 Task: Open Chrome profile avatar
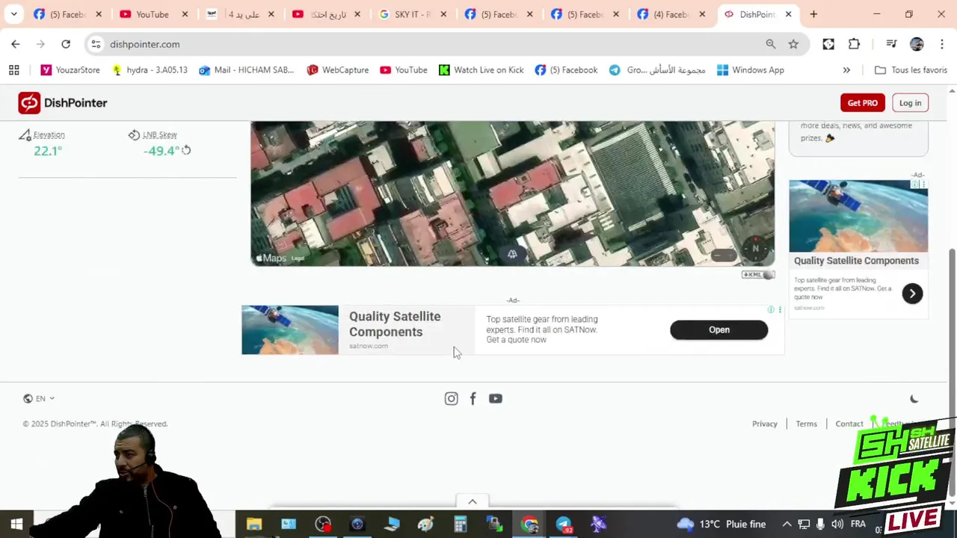tap(917, 44)
